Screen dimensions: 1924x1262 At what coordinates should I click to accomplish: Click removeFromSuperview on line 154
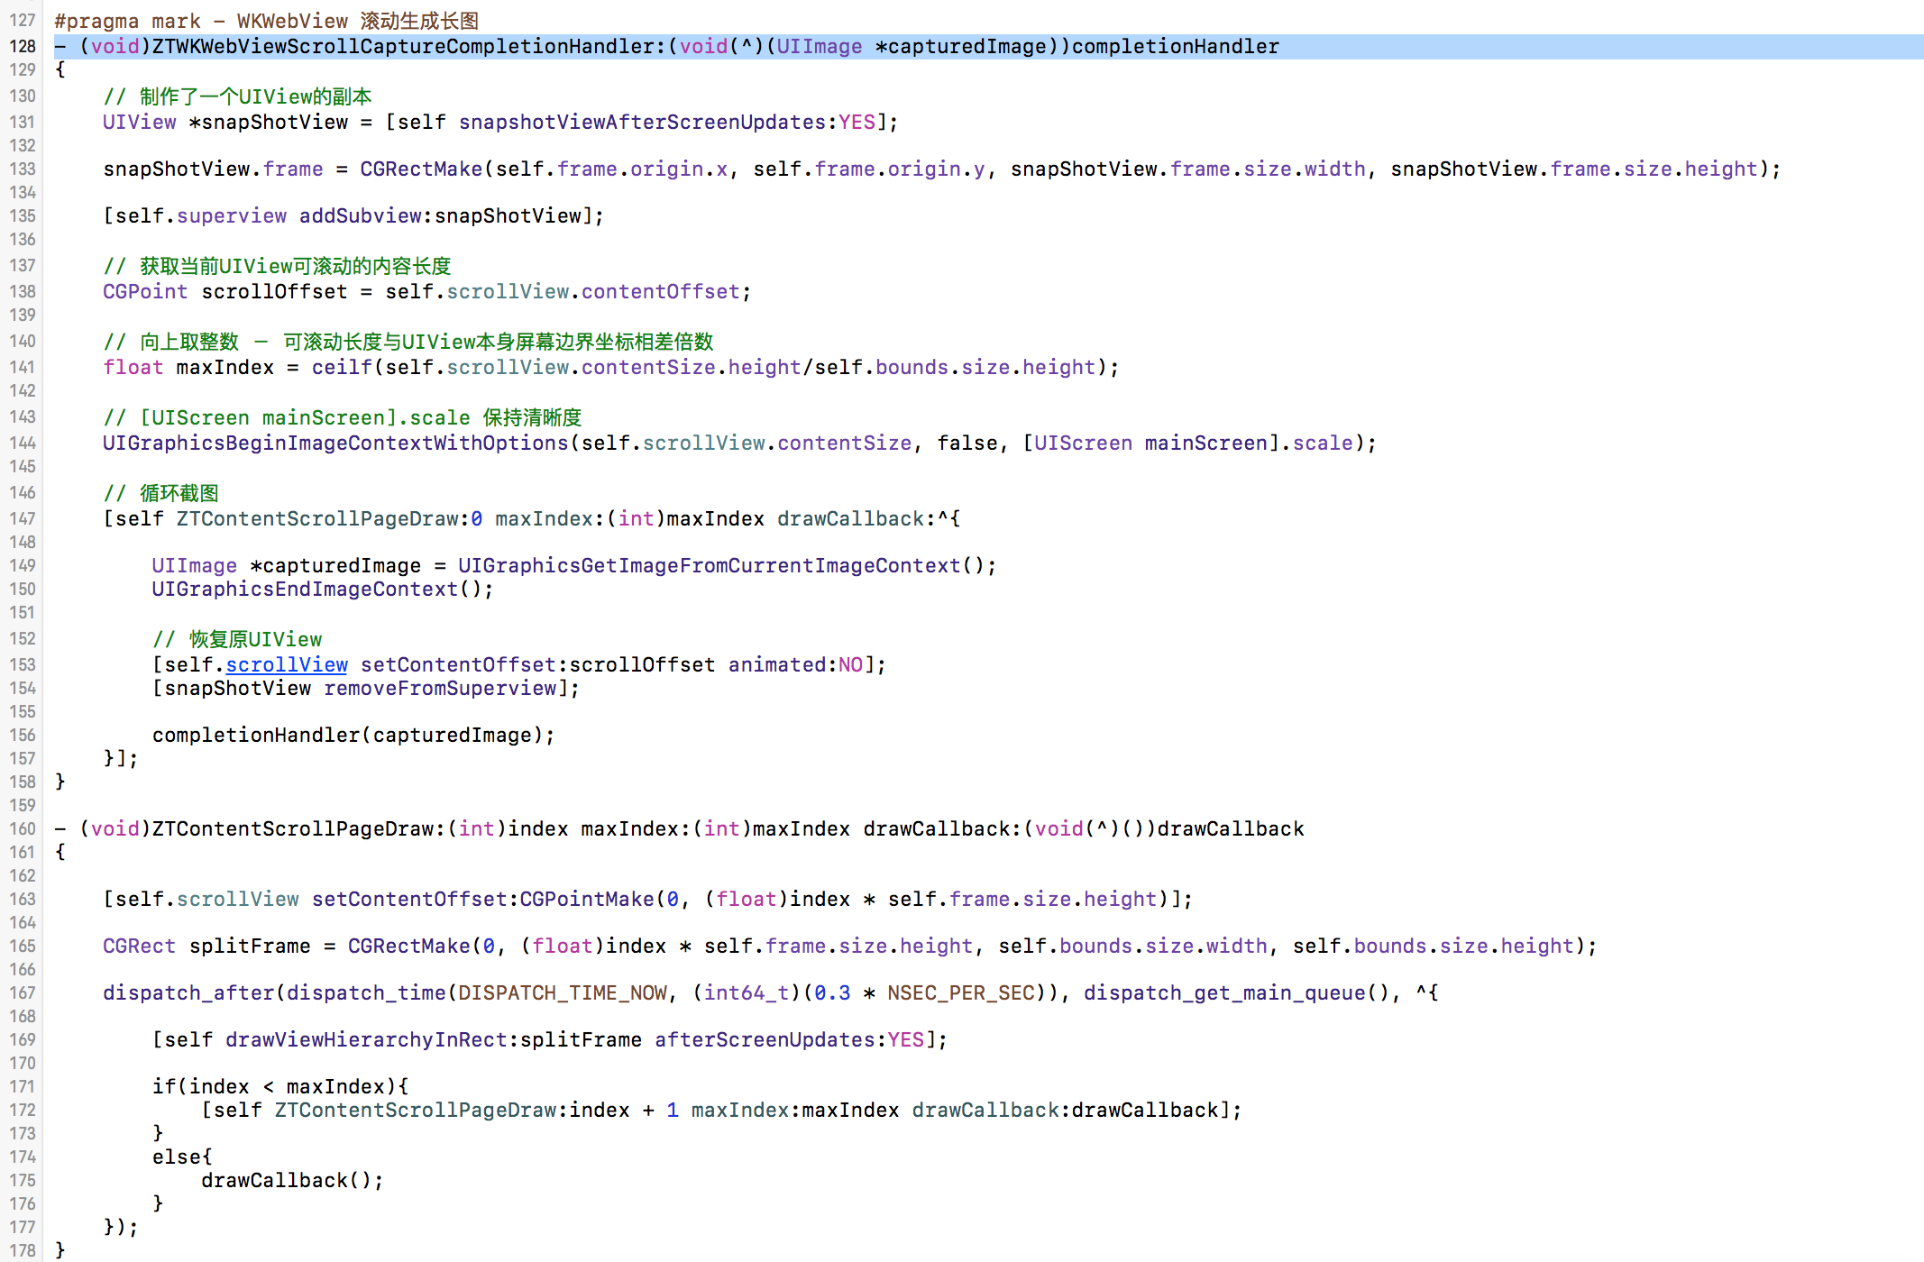441,688
